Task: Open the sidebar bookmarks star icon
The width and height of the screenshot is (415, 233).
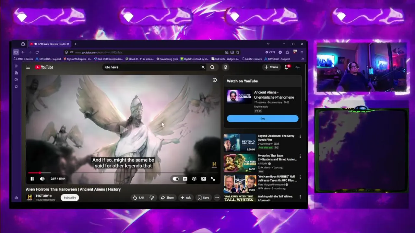Action: point(16,86)
